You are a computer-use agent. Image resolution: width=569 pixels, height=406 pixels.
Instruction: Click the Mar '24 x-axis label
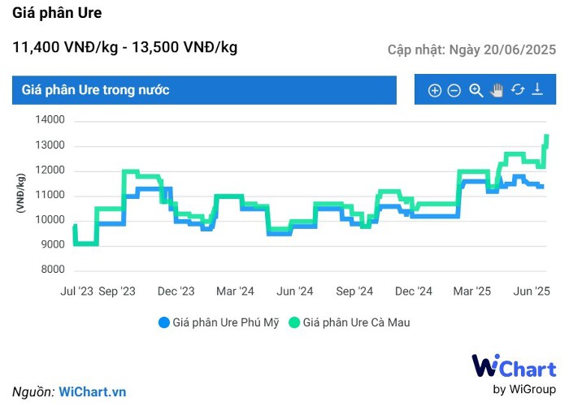(236, 291)
